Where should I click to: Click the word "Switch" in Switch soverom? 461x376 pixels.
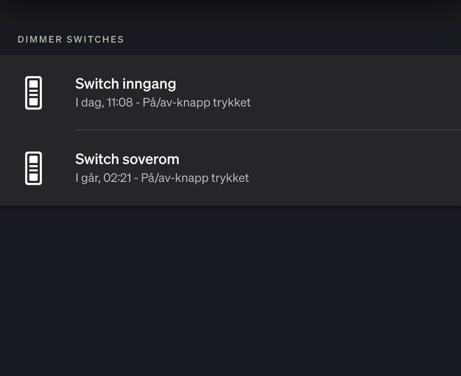pos(97,159)
